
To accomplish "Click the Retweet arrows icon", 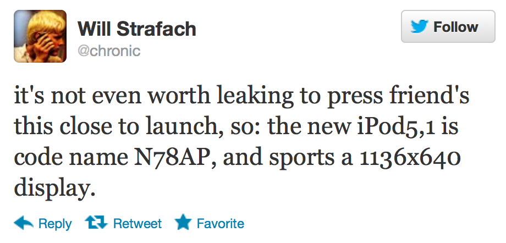I will [96, 223].
